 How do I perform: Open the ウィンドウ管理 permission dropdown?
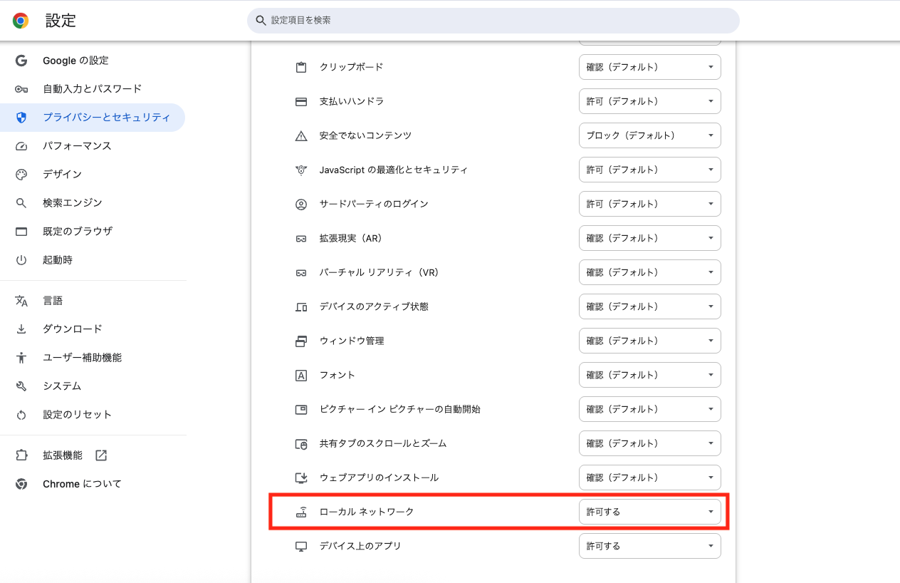coord(650,341)
